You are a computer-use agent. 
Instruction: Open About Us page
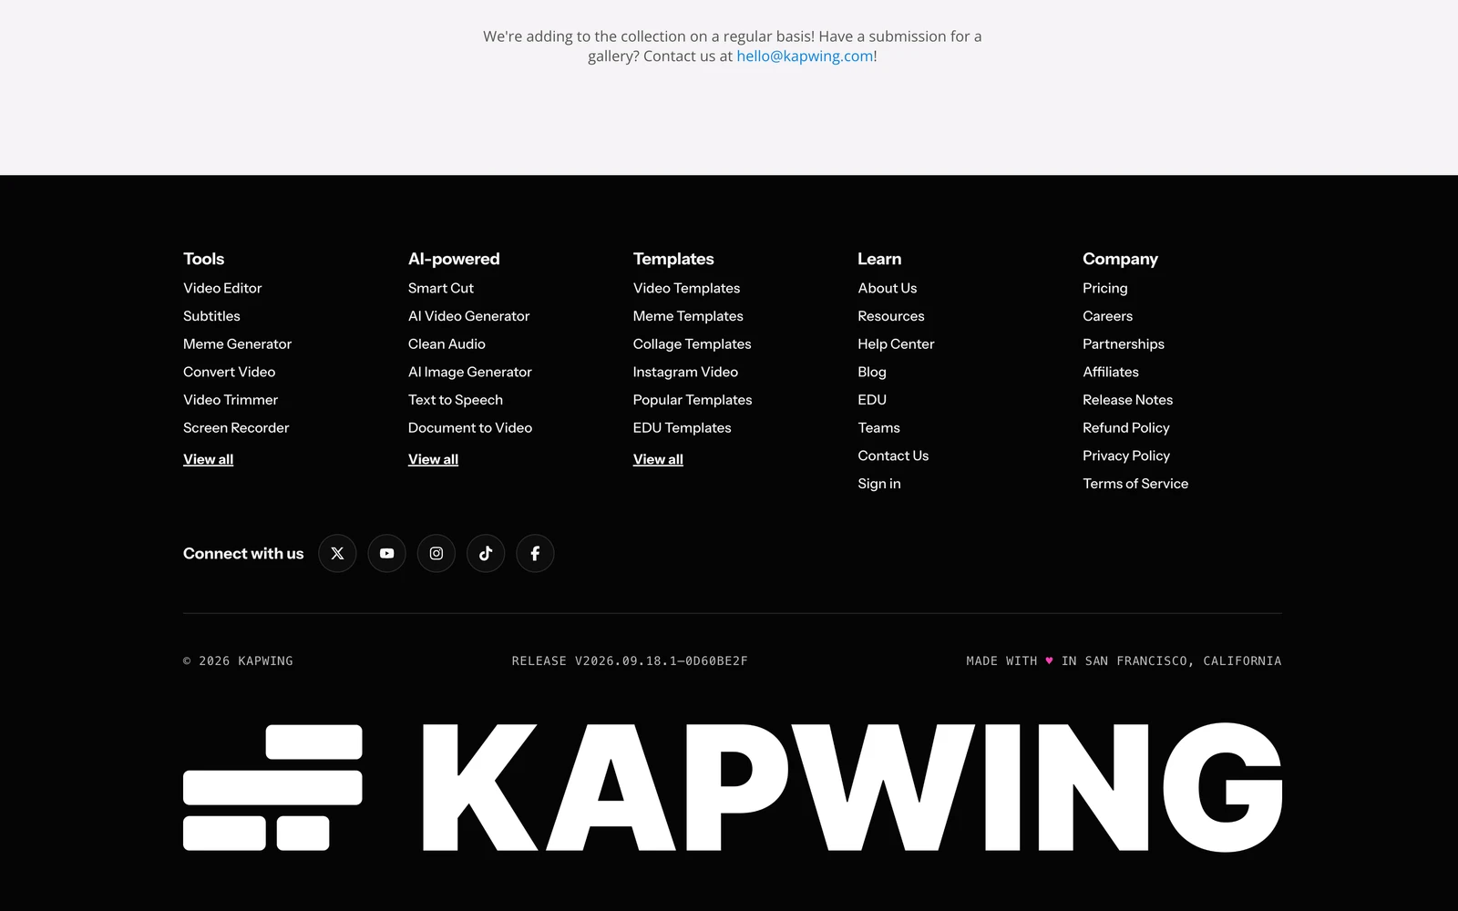click(x=887, y=288)
